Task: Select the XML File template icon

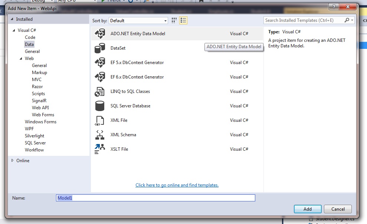Action: click(100, 121)
